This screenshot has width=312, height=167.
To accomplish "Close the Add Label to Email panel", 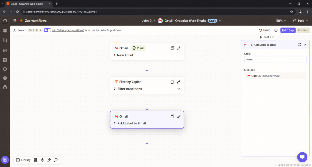I will coord(305,45).
